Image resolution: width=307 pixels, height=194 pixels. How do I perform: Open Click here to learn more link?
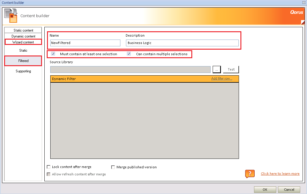pos(280,174)
